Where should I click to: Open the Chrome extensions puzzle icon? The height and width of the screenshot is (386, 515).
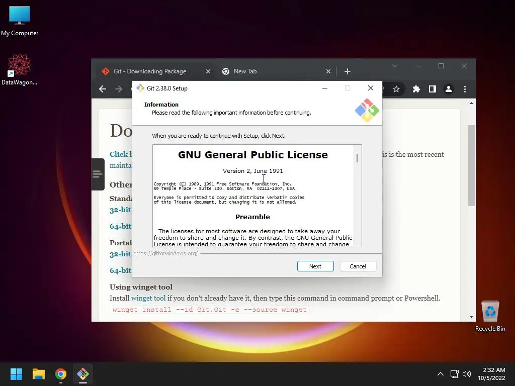click(416, 89)
